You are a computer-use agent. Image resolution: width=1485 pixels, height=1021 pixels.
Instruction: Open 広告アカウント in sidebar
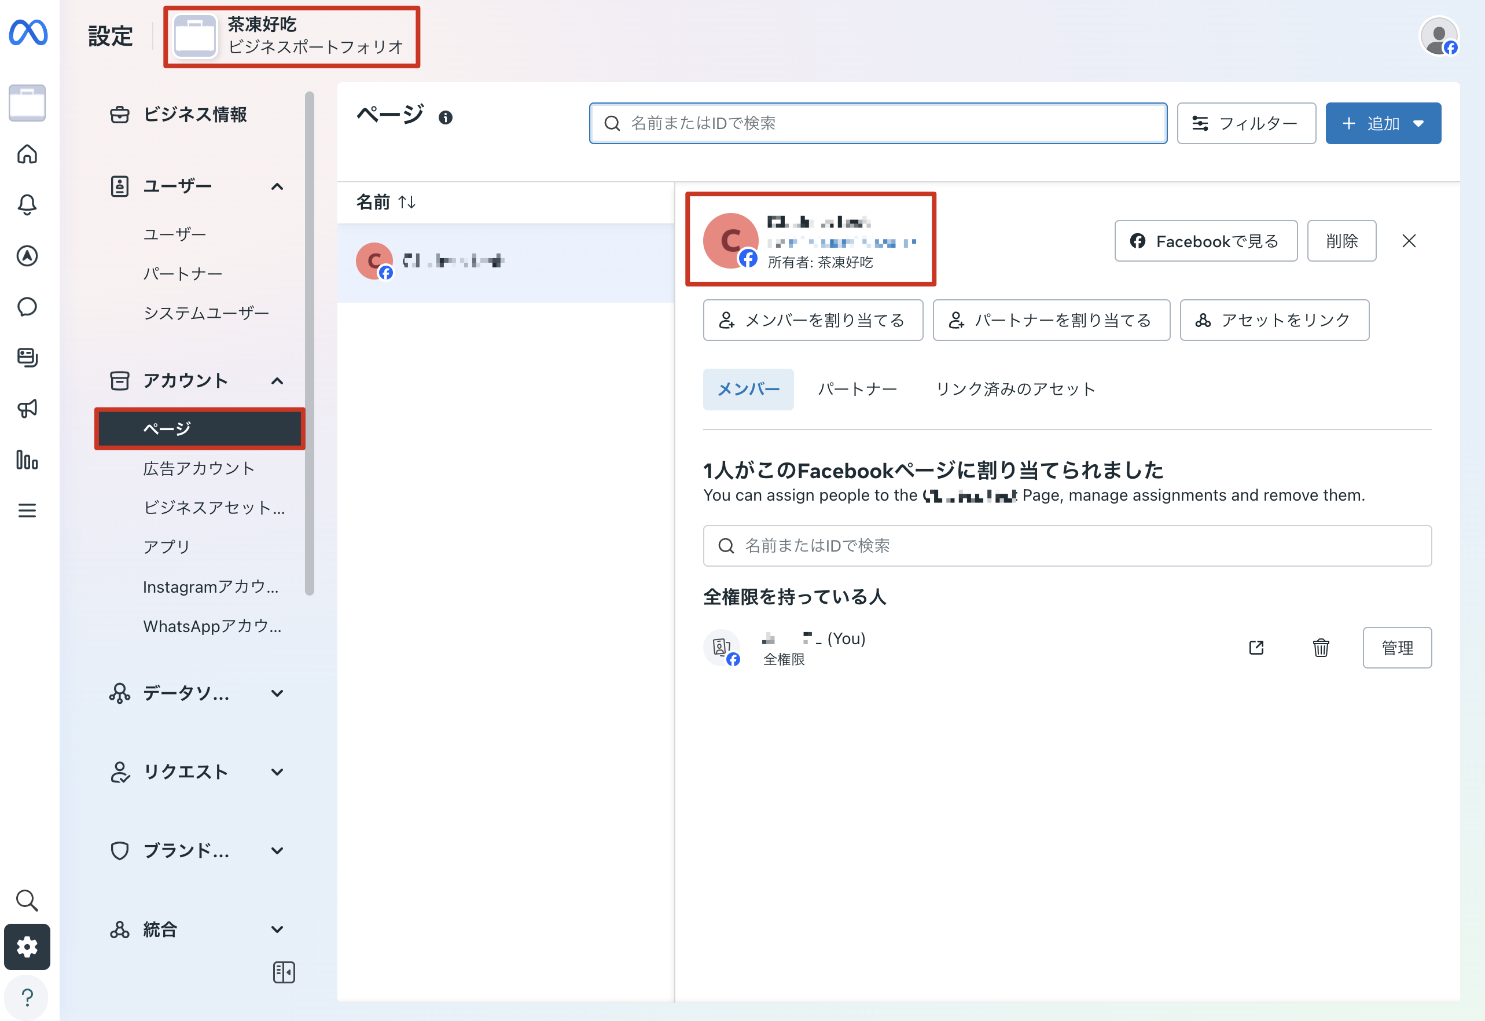[199, 468]
